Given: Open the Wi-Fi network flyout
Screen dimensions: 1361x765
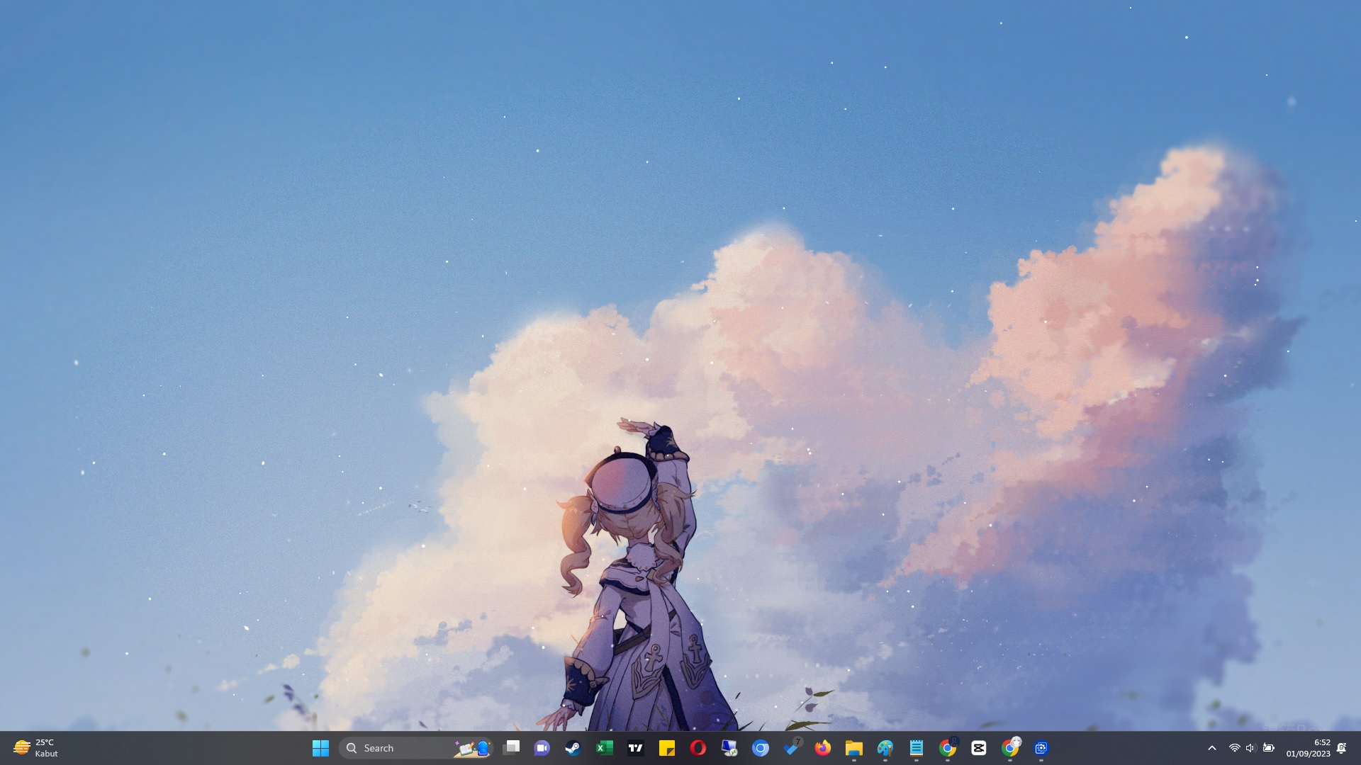Looking at the screenshot, I should (x=1234, y=748).
